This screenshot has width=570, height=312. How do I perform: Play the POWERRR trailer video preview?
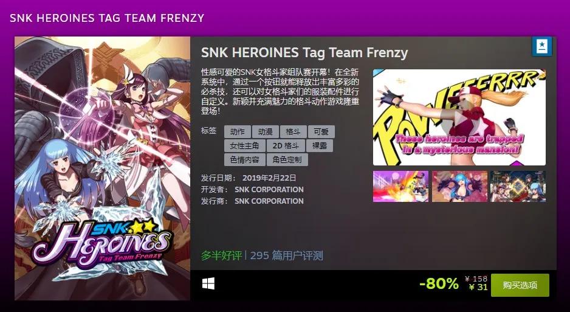(x=459, y=117)
